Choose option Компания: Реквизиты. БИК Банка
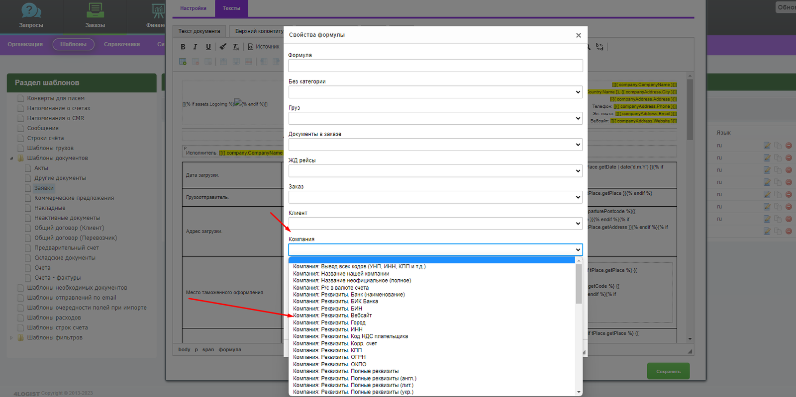The height and width of the screenshot is (397, 796). point(335,302)
